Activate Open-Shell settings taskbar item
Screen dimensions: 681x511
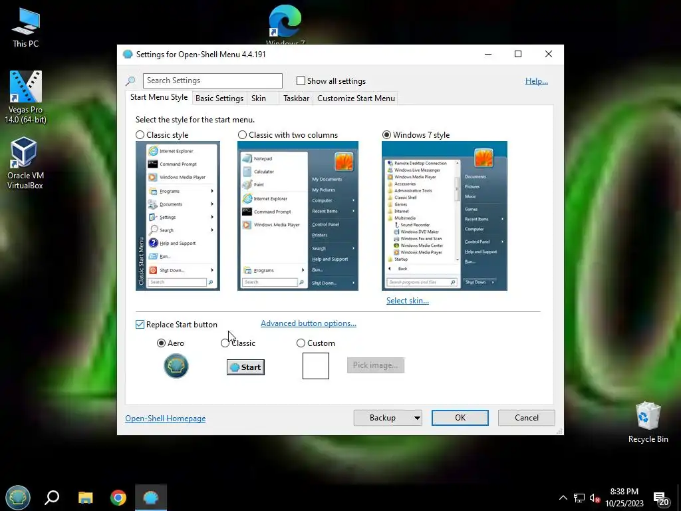pos(151,498)
